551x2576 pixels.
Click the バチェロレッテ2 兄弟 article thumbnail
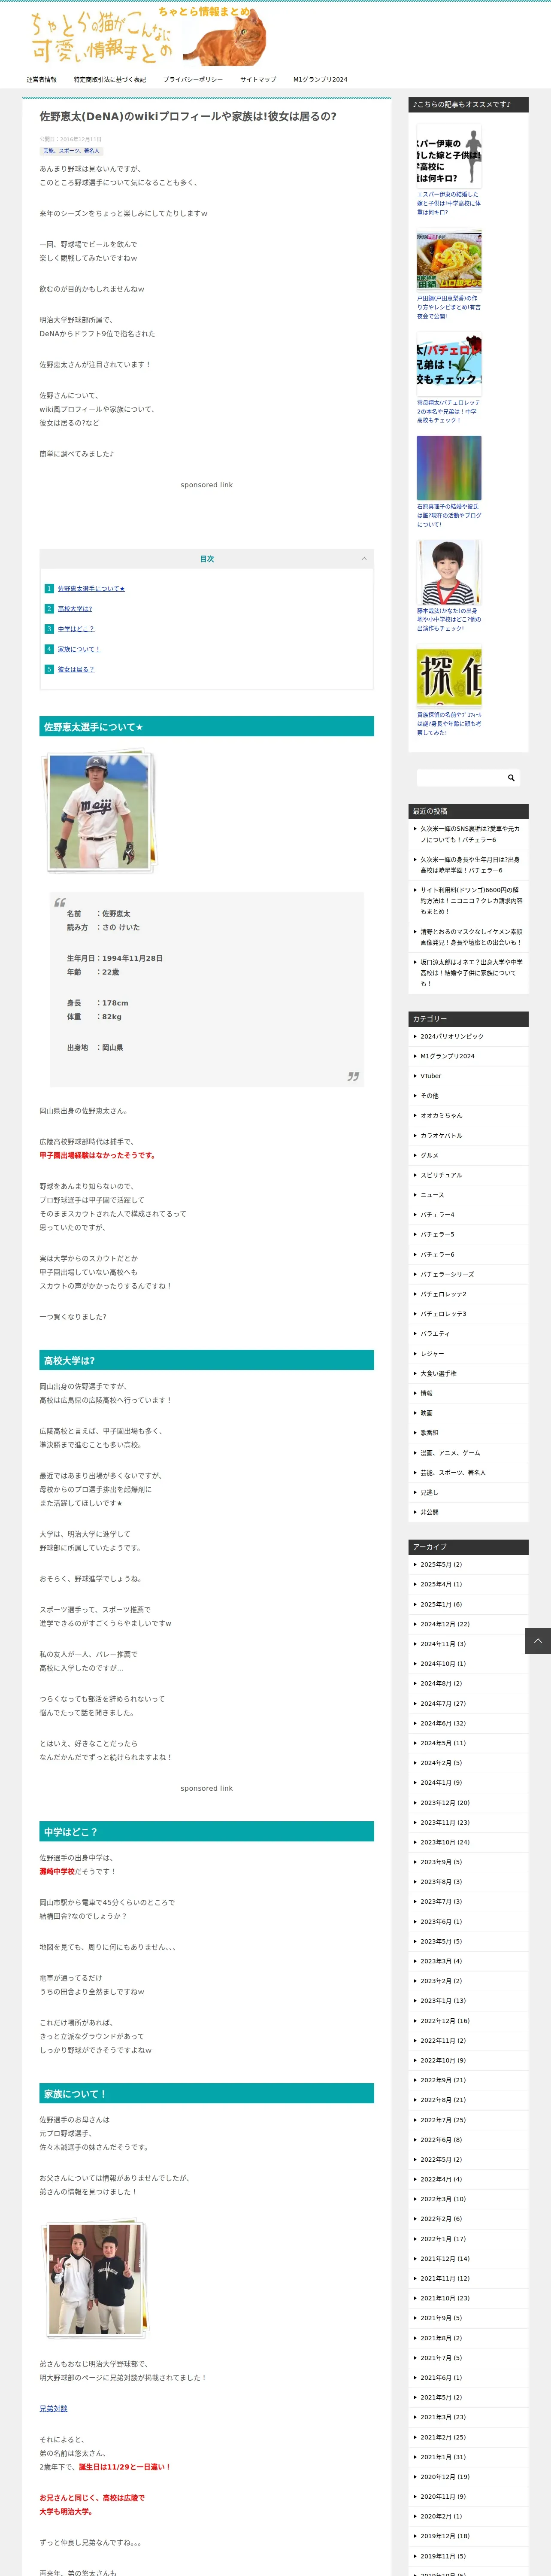(449, 364)
